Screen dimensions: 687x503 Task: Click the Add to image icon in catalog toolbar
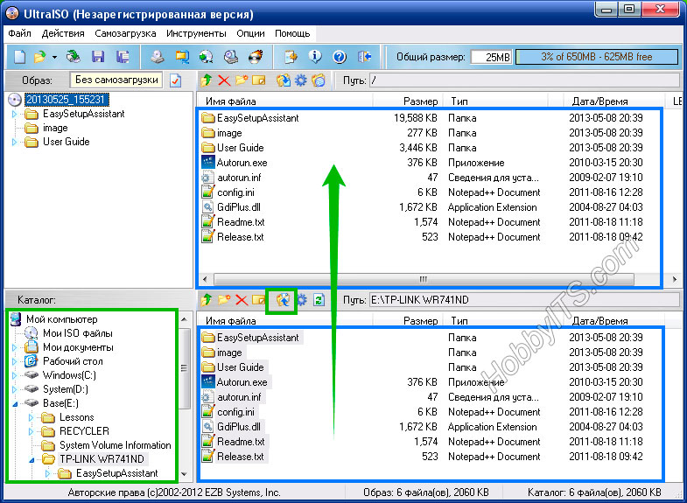(x=283, y=300)
